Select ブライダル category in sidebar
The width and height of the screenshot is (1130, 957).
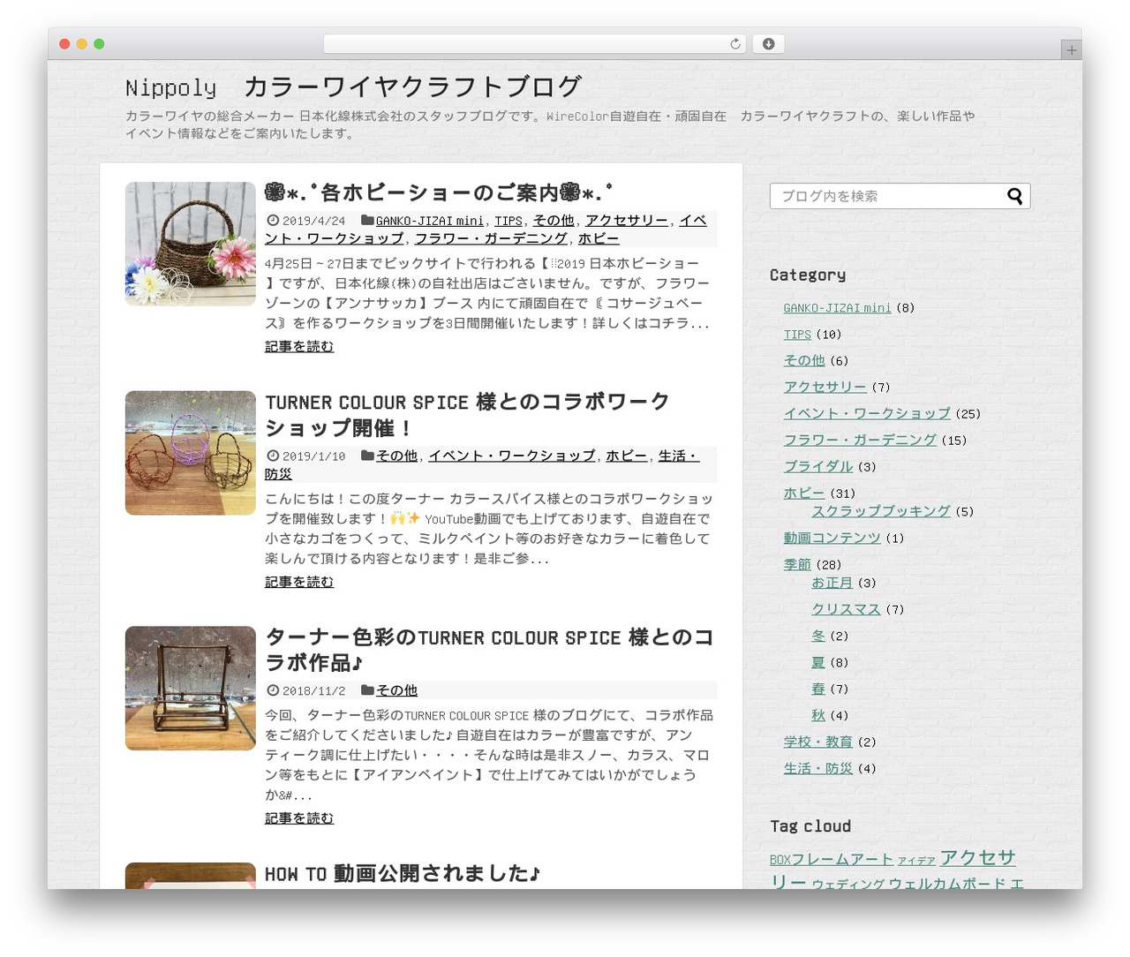click(818, 467)
